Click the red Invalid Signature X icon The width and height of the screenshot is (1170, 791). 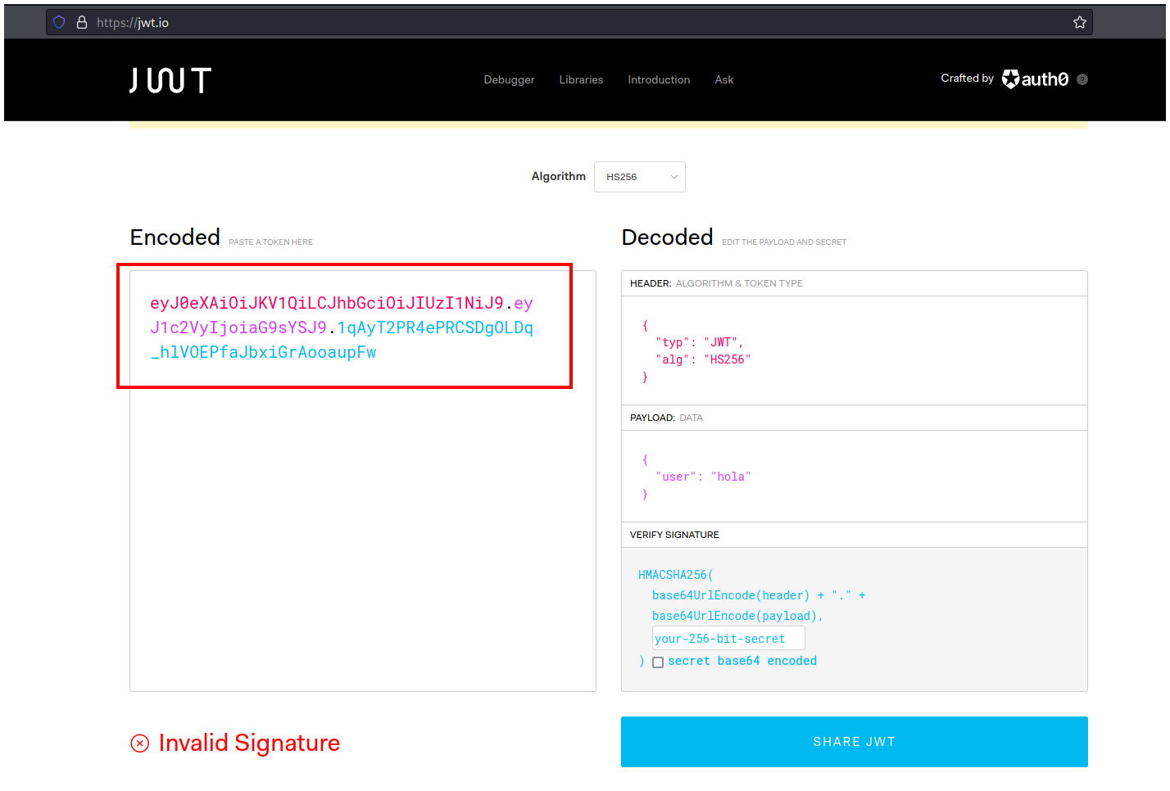[x=140, y=743]
